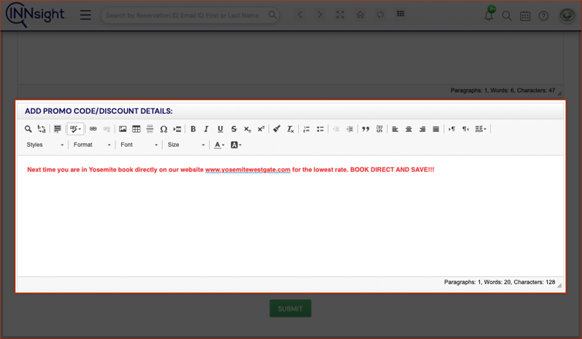Toggle underline formatting
The image size is (582, 339).
click(220, 129)
